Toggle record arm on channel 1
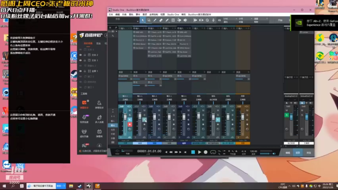 click(x=130, y=124)
